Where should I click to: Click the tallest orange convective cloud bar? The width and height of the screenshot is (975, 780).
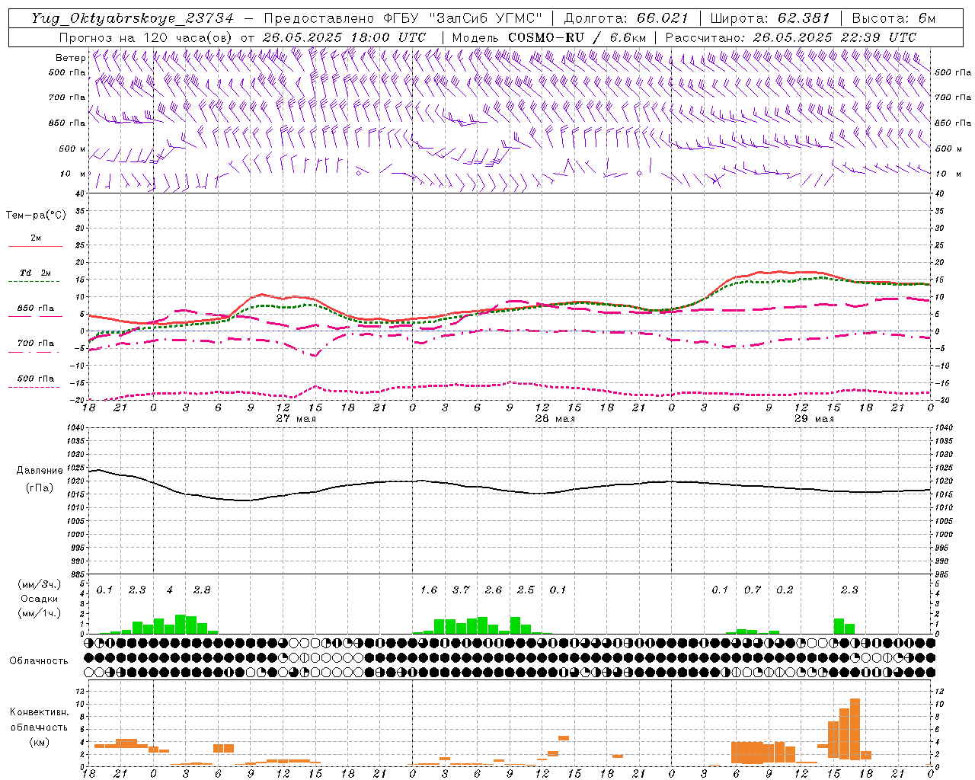855,729
